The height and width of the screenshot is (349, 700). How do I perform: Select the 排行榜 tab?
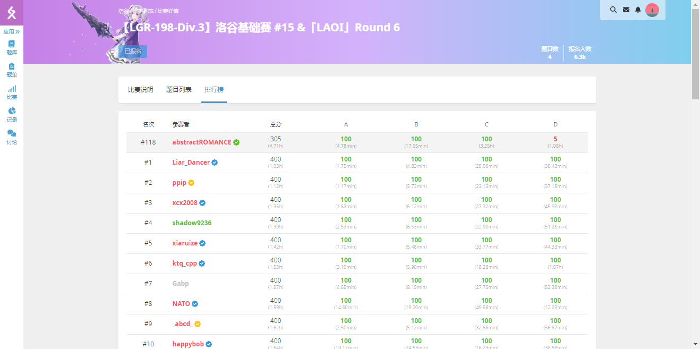point(215,90)
